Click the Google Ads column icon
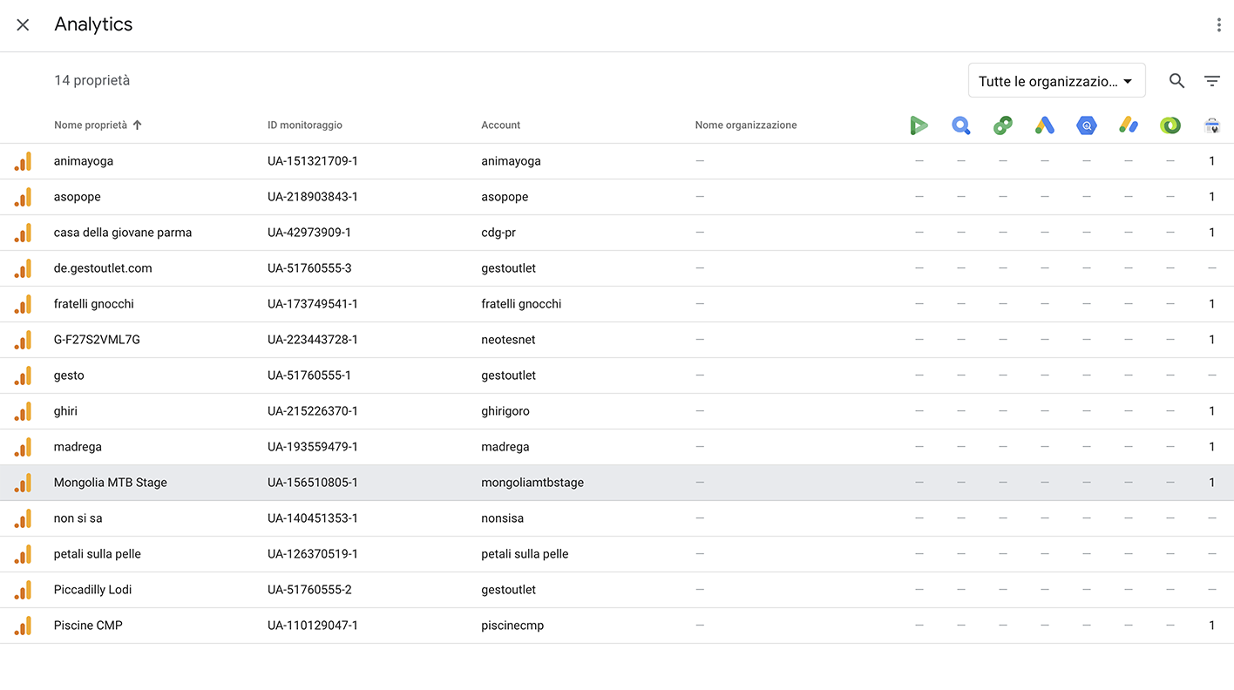Viewport: 1234px width, 690px height. coord(1044,126)
